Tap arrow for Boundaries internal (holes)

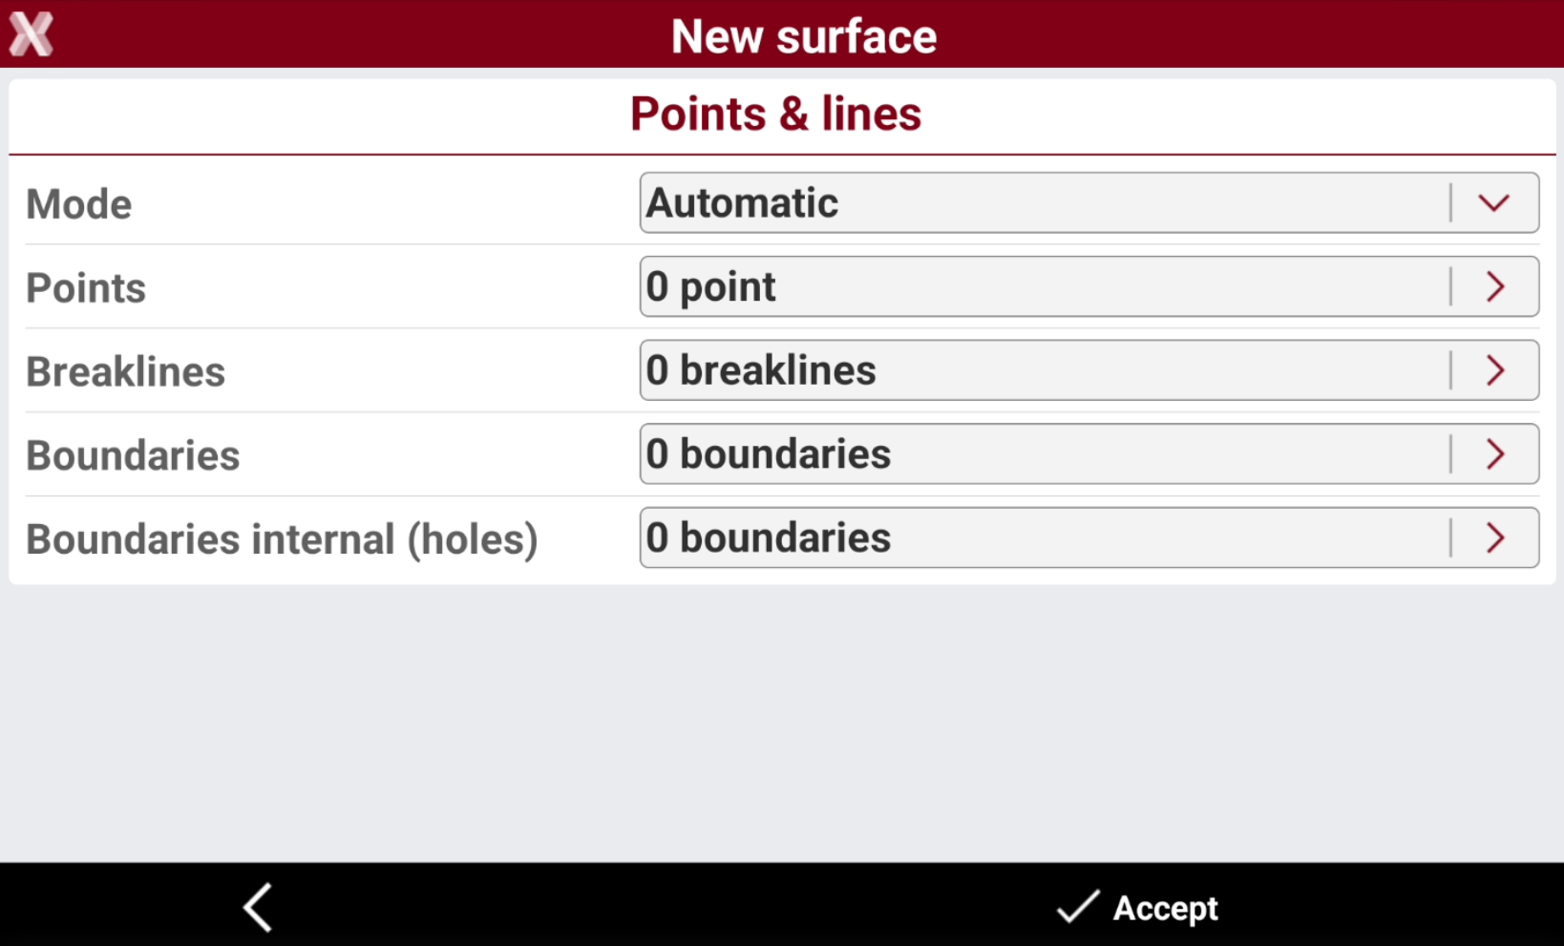click(x=1495, y=538)
